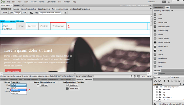Expand the bootstrap folder
Screen dimensions: 184x105
[x=157, y=89]
